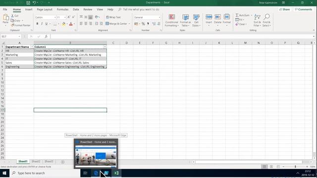Open Cell Styles gallery
This screenshot has width=317, height=178.
[196, 20]
